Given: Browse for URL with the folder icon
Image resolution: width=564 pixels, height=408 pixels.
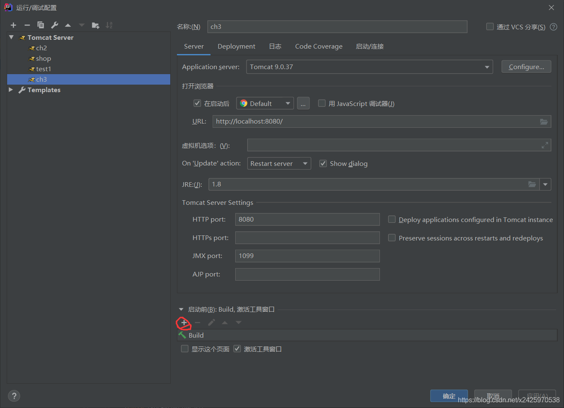Looking at the screenshot, I should (x=544, y=121).
